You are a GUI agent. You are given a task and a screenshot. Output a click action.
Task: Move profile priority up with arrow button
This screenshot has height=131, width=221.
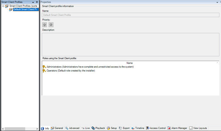pos(45,25)
